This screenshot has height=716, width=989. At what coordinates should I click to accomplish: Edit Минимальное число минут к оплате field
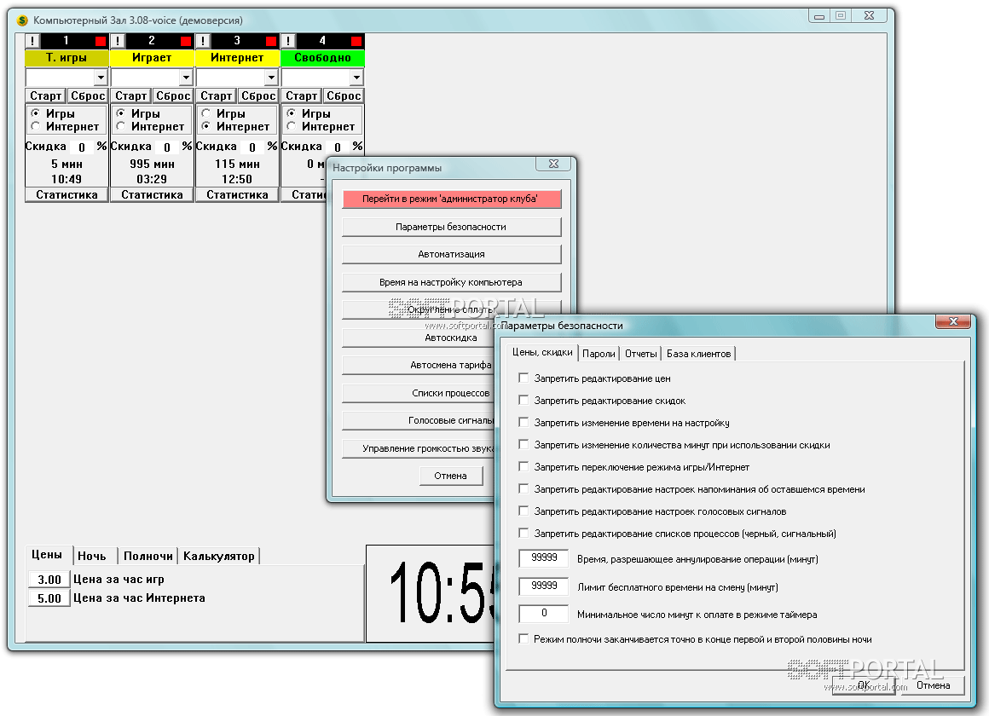544,613
